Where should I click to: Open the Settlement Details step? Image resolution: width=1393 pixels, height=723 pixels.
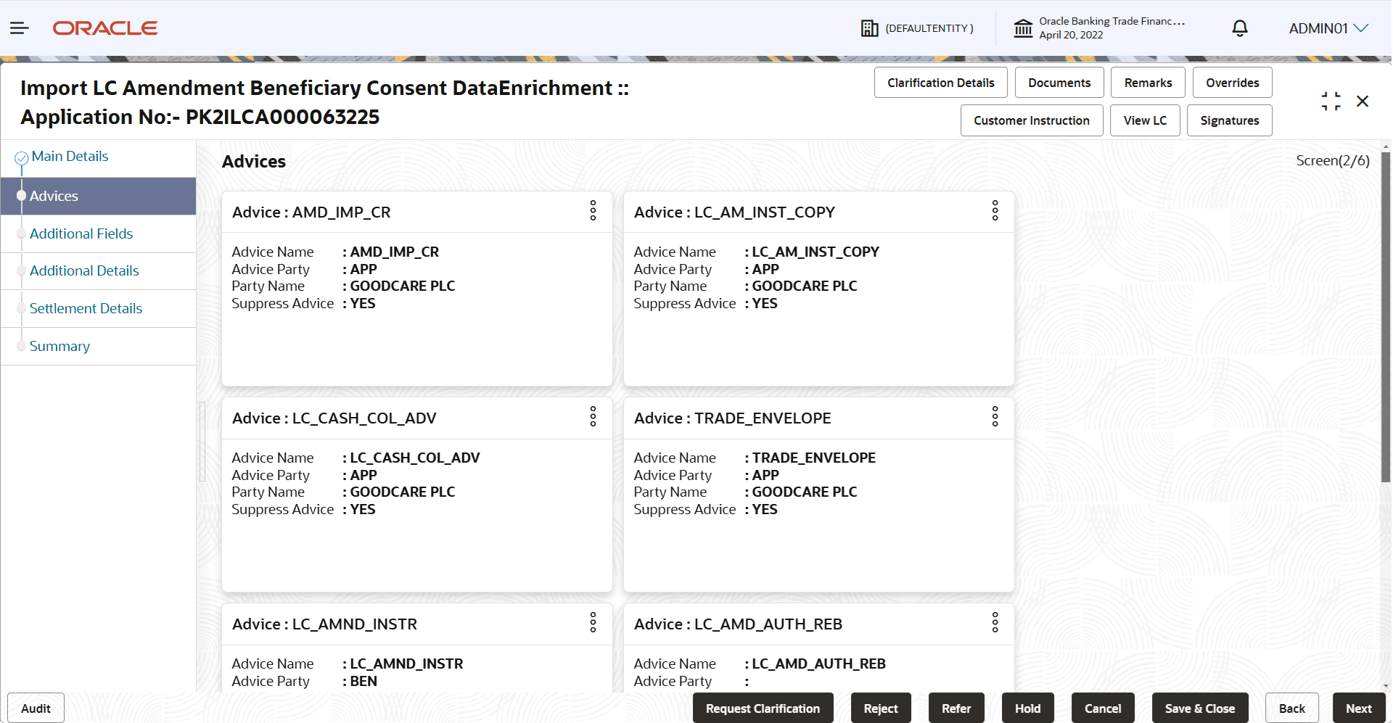tap(86, 309)
